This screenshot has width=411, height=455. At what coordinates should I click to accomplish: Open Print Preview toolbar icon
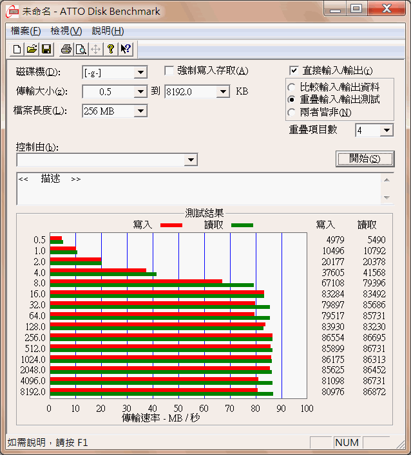(81, 49)
